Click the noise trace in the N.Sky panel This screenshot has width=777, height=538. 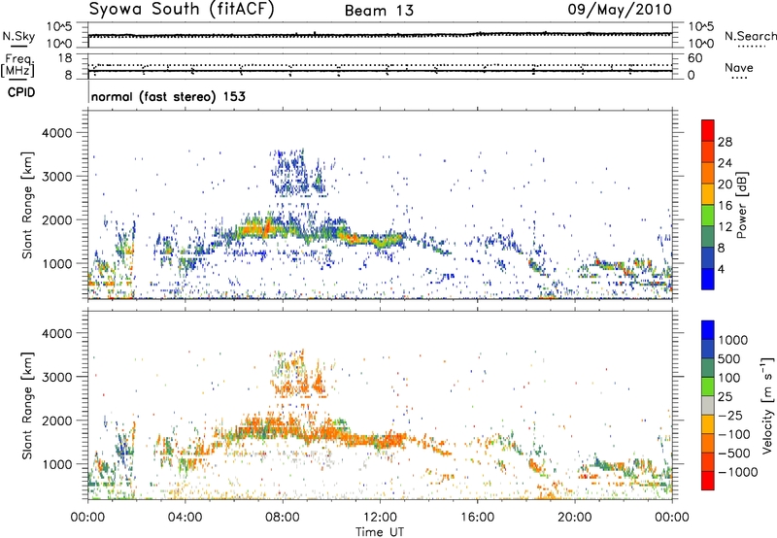380,35
